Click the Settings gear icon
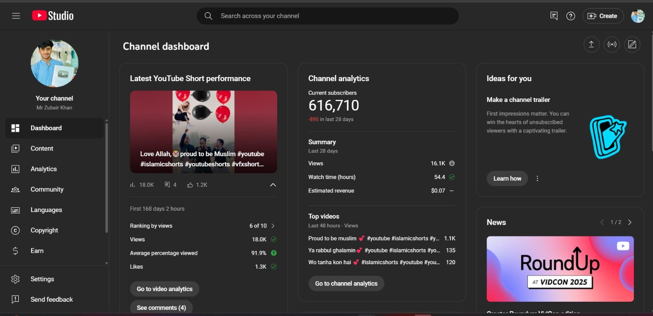 tap(16, 279)
